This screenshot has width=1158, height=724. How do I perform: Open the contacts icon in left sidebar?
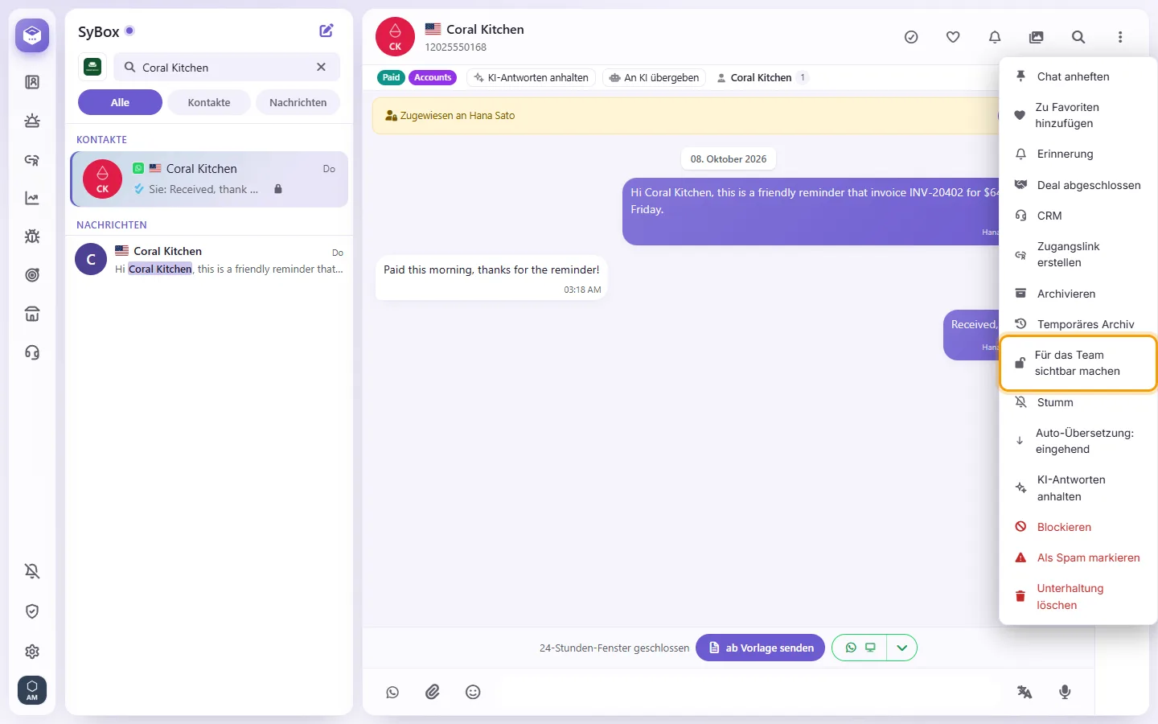32,82
